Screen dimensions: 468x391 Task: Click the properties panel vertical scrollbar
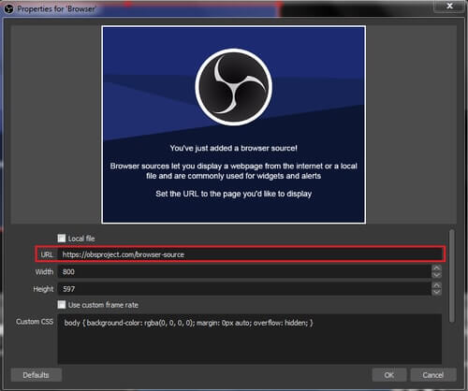click(x=451, y=277)
